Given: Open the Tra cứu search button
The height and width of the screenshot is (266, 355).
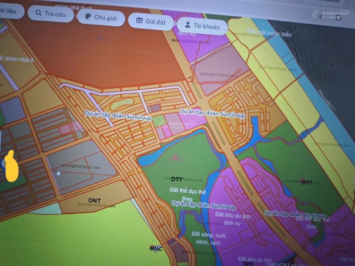Looking at the screenshot, I should point(51,14).
